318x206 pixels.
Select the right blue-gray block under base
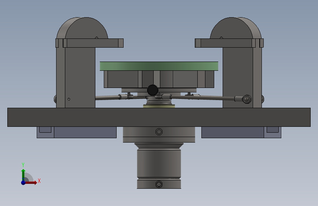click(241, 132)
